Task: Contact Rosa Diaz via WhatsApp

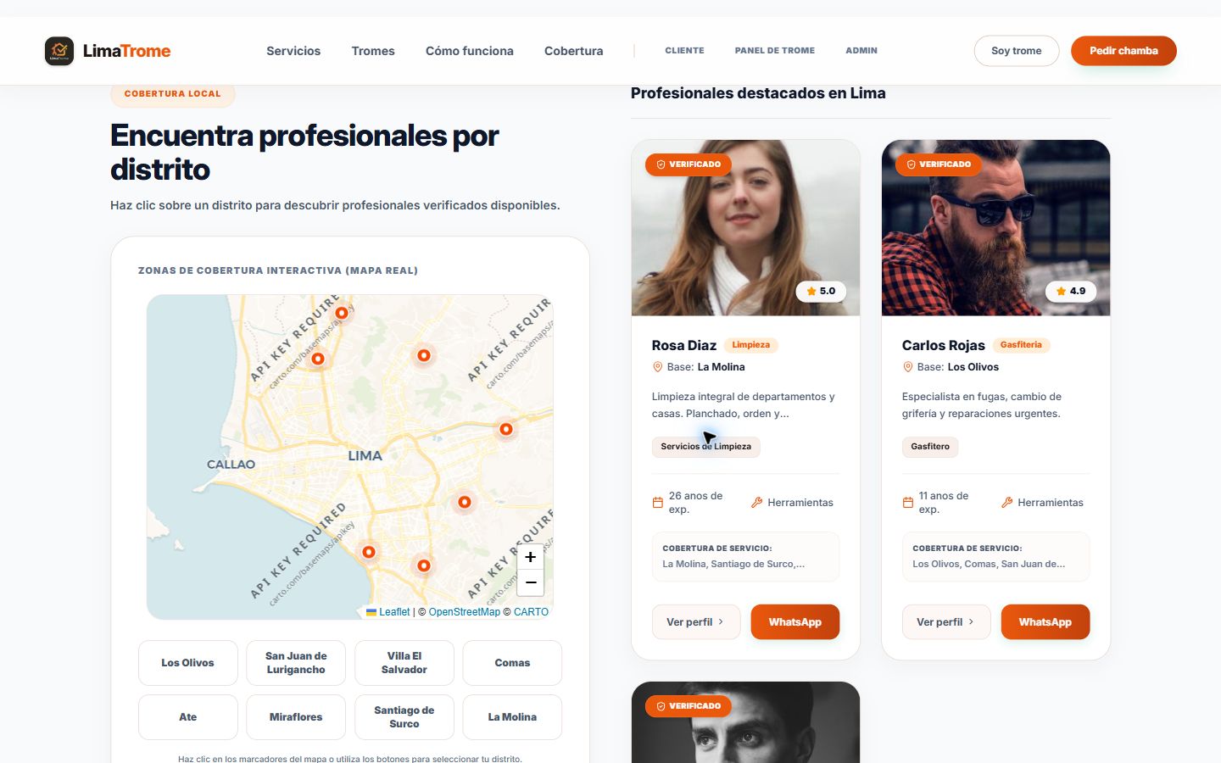Action: coord(795,622)
